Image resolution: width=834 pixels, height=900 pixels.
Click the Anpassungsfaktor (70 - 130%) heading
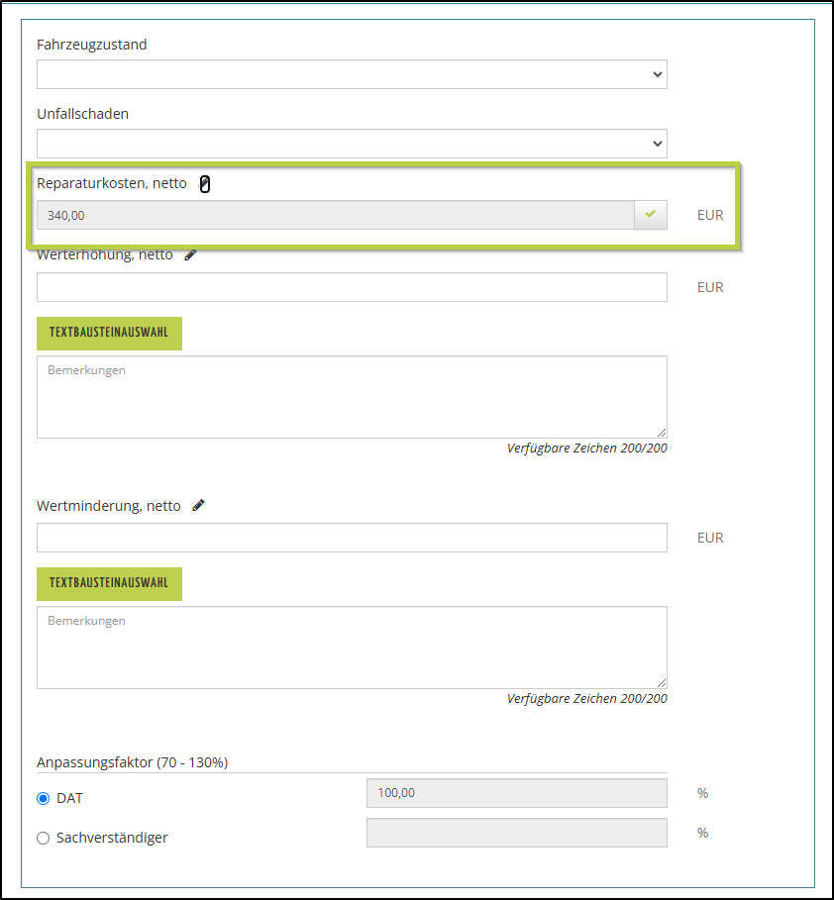coord(133,762)
